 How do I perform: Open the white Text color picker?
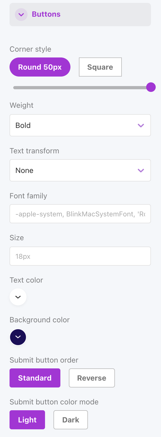tap(18, 297)
